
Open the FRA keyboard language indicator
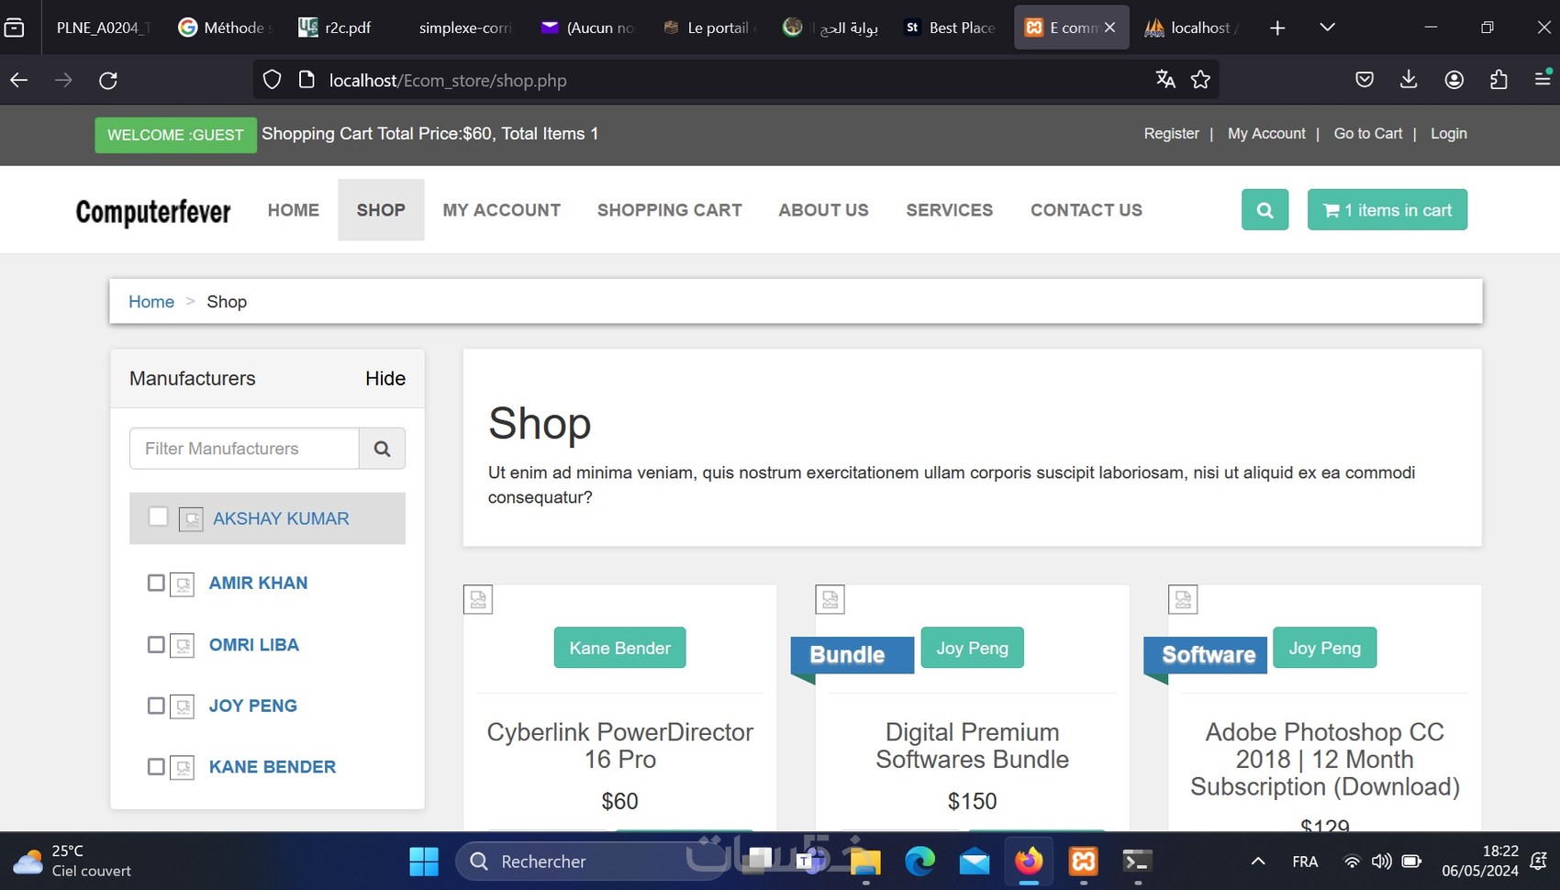point(1305,862)
